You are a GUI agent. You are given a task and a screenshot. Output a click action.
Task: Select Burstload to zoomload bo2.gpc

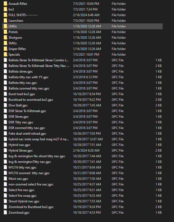(31, 100)
